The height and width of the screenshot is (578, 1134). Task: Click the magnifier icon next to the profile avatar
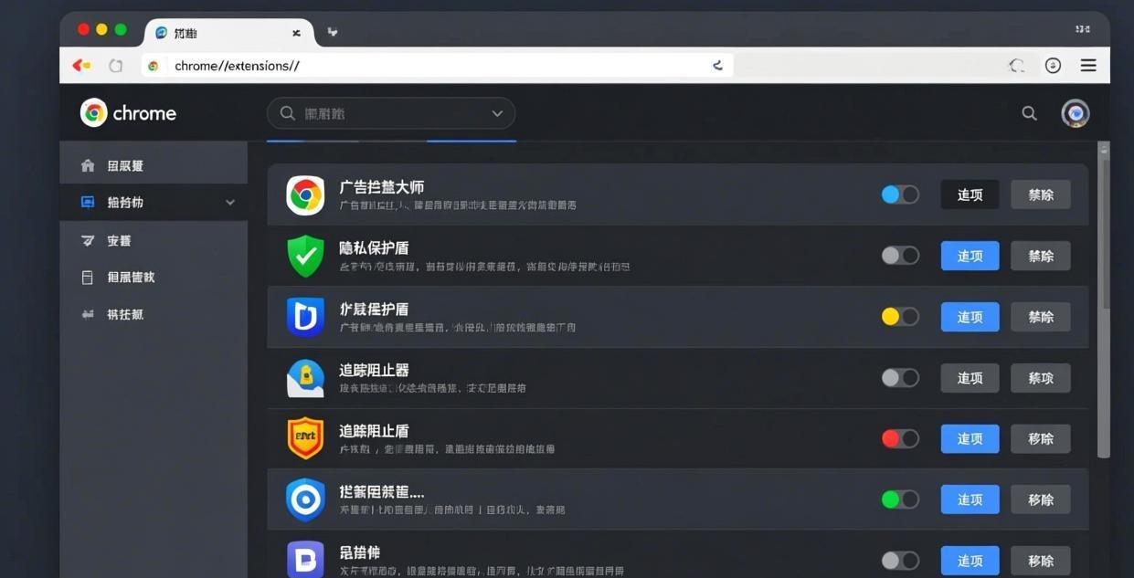tap(1029, 113)
